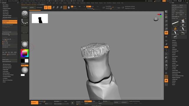Select the Rotate gizmo icon
Viewport: 189px width, 106px height.
coord(61,7)
